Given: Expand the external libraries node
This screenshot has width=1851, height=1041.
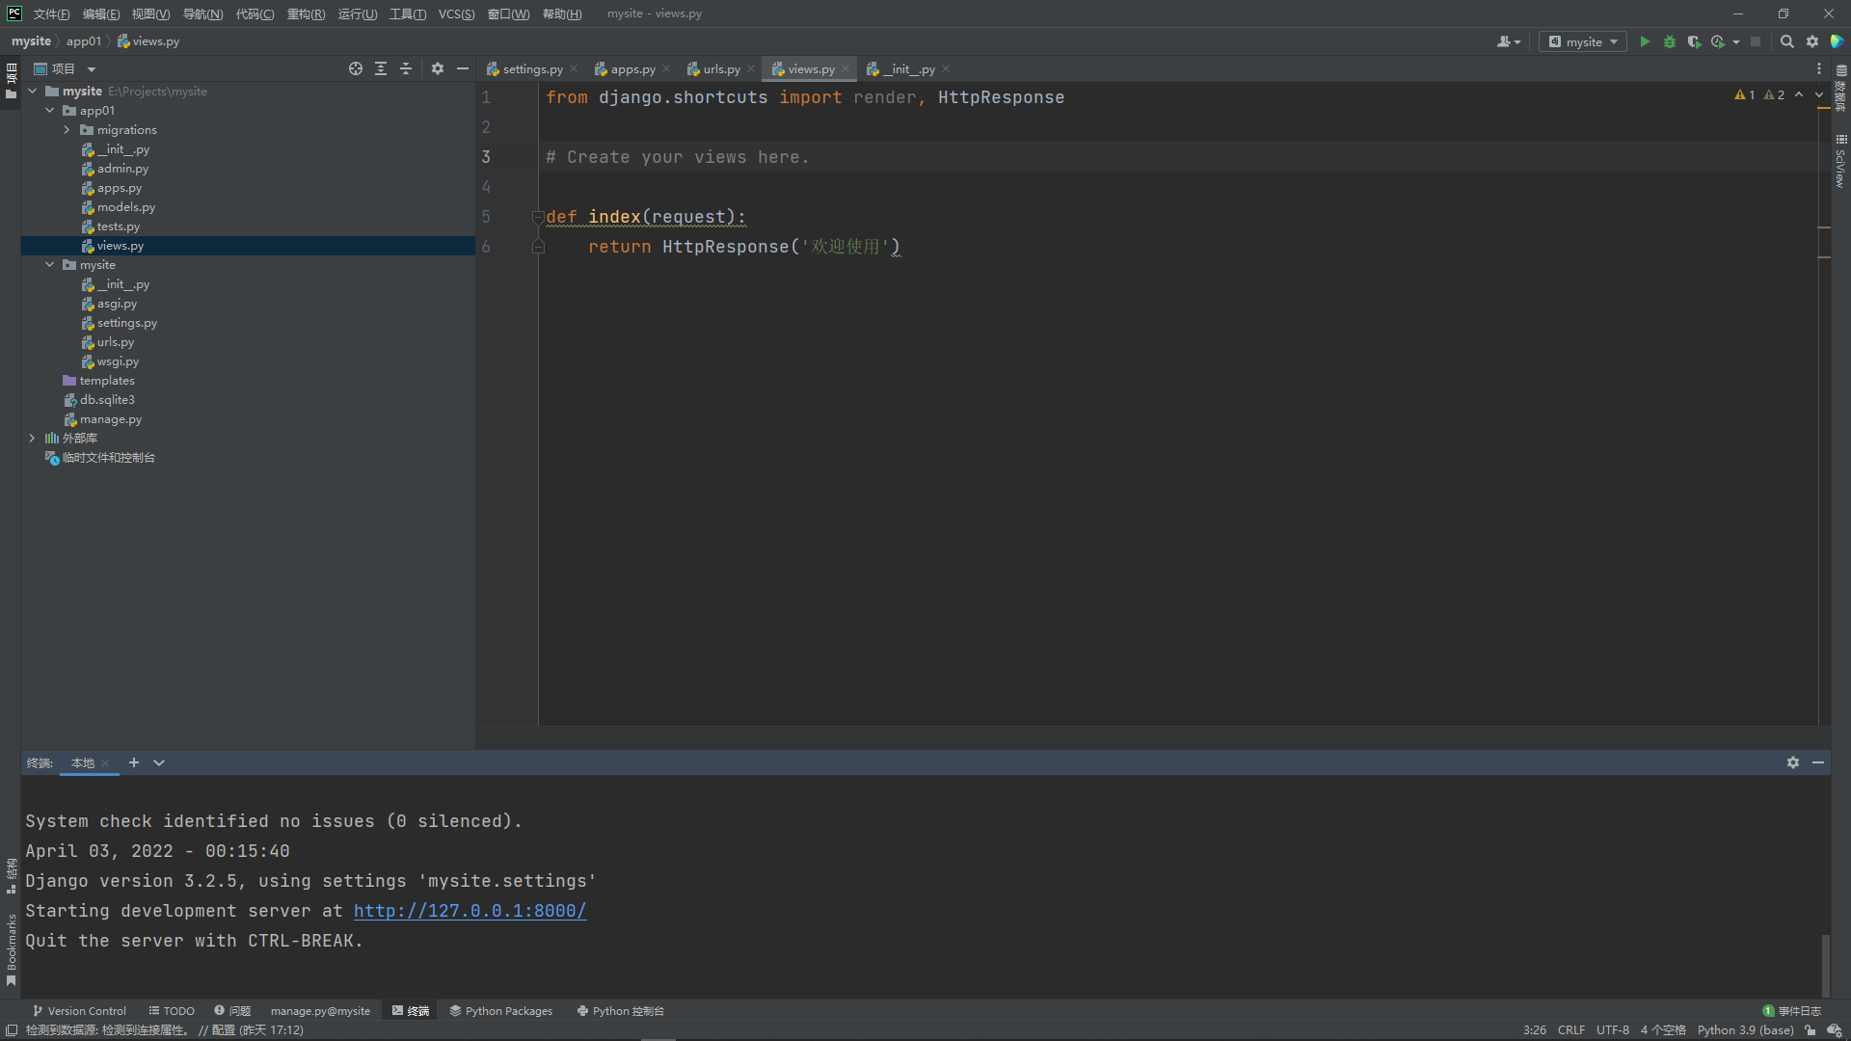Looking at the screenshot, I should (x=32, y=438).
